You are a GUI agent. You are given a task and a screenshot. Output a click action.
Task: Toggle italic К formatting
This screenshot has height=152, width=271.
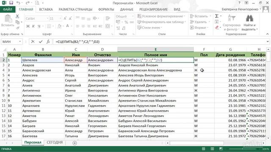coord(33,26)
